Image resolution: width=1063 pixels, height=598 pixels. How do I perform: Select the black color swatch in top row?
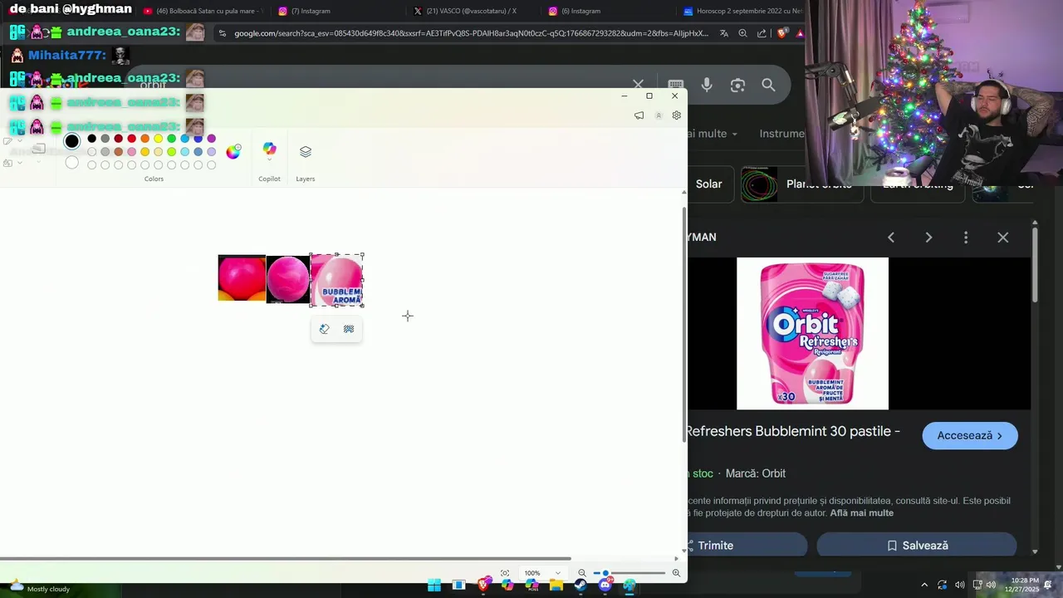pyautogui.click(x=92, y=139)
